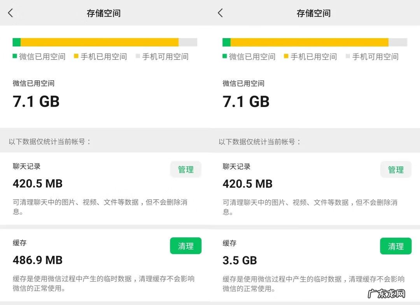Viewport: 420px width, 305px height.
Task: Tap the 存储空间 title on the left screen
Action: tap(103, 13)
